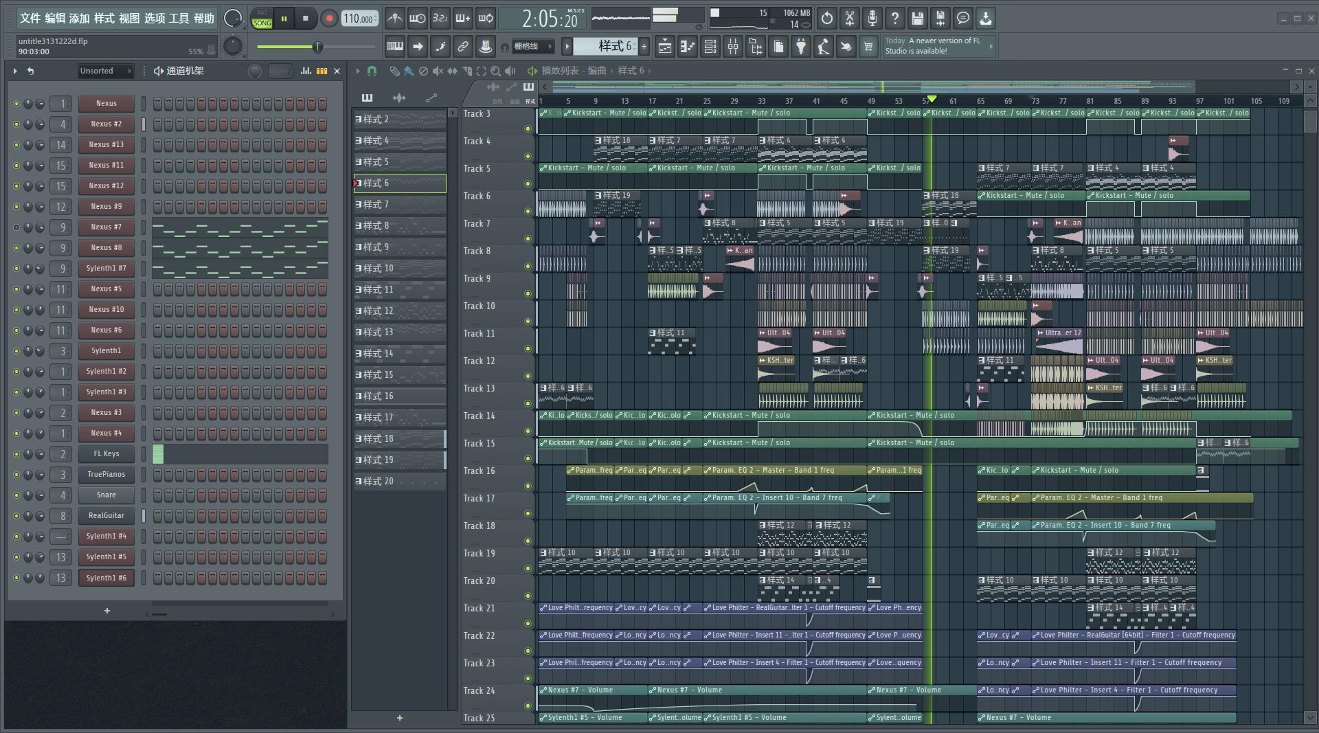The image size is (1319, 733).
Task: Open the 文件 menu
Action: tap(30, 19)
